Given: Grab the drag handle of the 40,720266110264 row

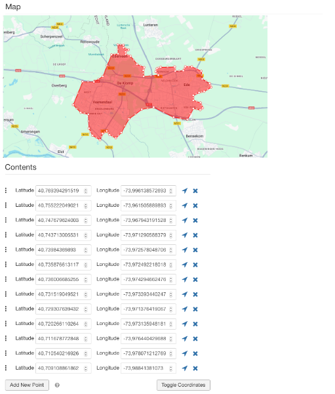Looking at the screenshot, I should coord(6,324).
